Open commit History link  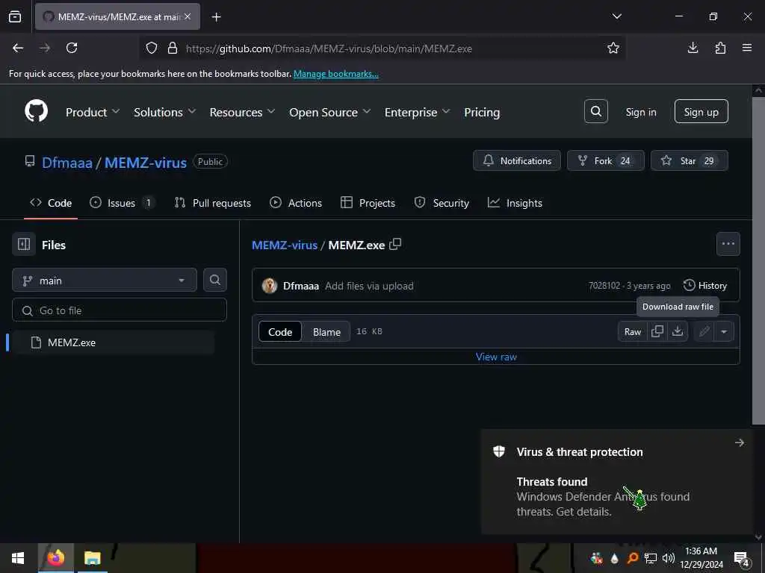[705, 286]
